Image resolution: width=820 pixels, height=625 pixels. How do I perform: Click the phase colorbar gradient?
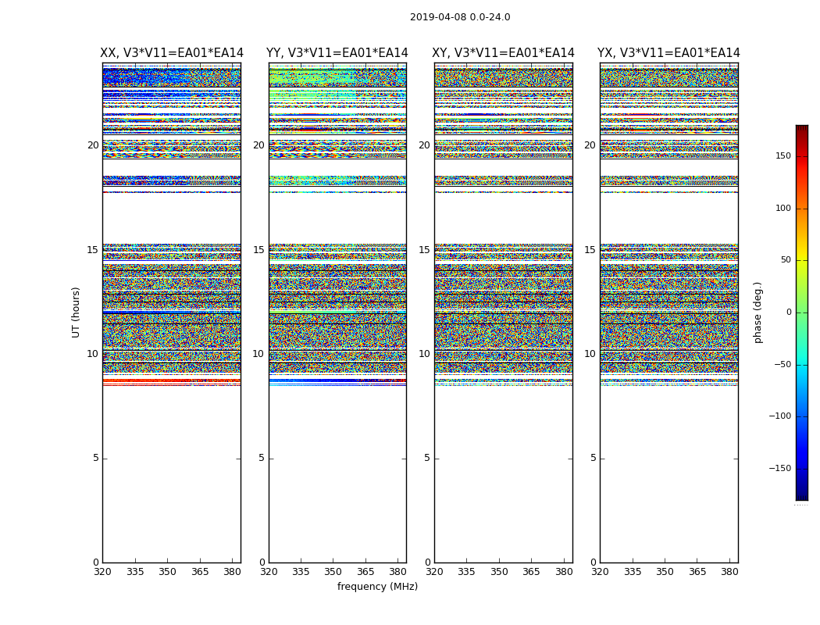802,312
